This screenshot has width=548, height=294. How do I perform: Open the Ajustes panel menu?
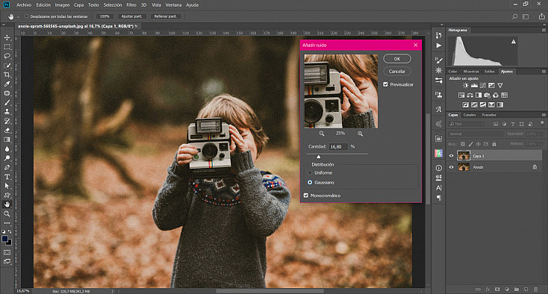tap(544, 72)
